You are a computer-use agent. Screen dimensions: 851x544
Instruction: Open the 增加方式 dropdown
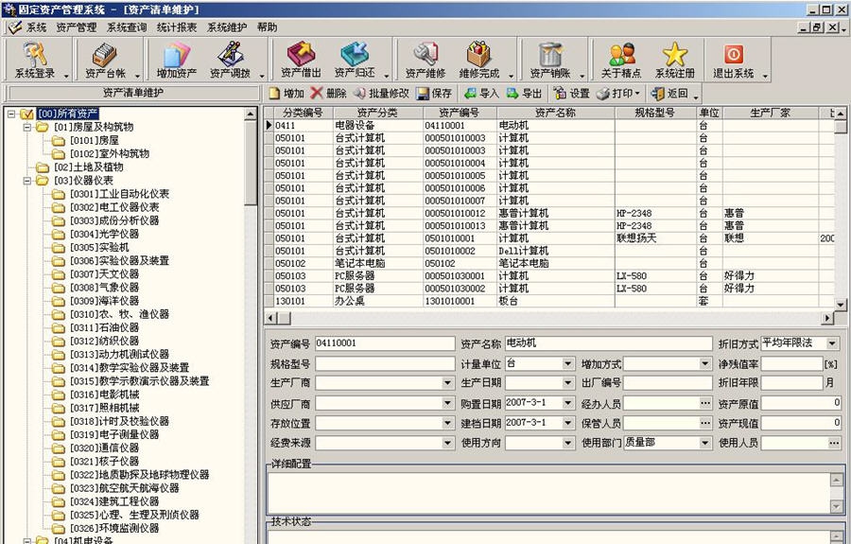[x=705, y=363]
